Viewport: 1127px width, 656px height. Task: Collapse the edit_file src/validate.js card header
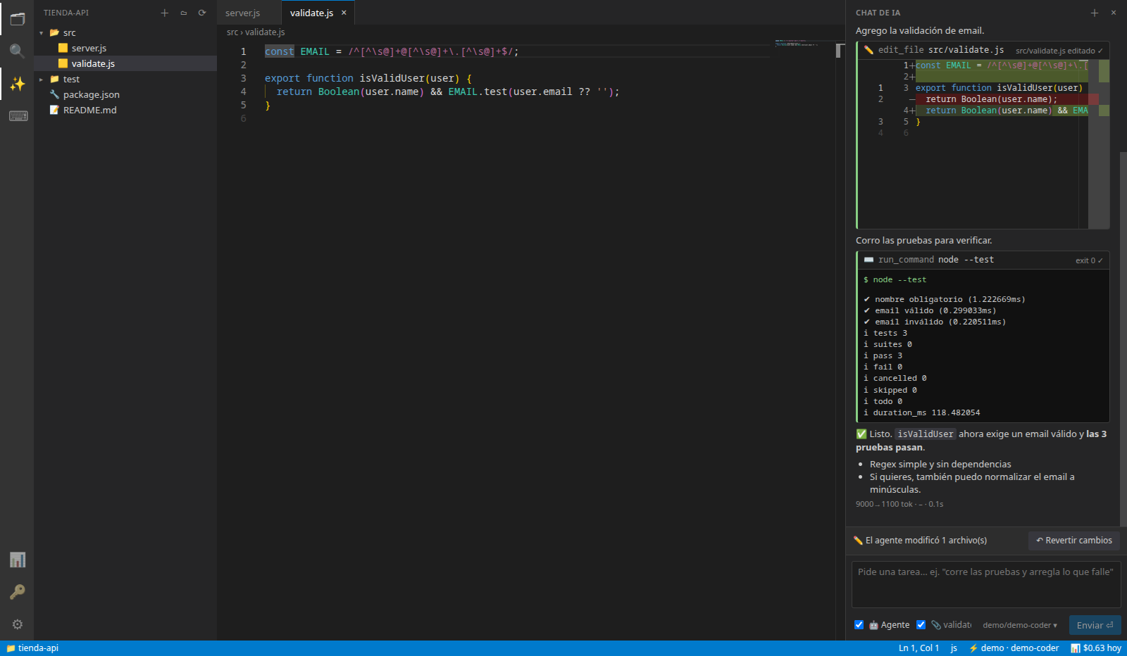(x=983, y=50)
